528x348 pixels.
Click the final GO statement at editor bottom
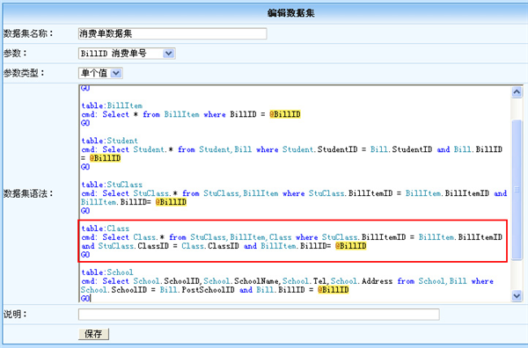85,299
